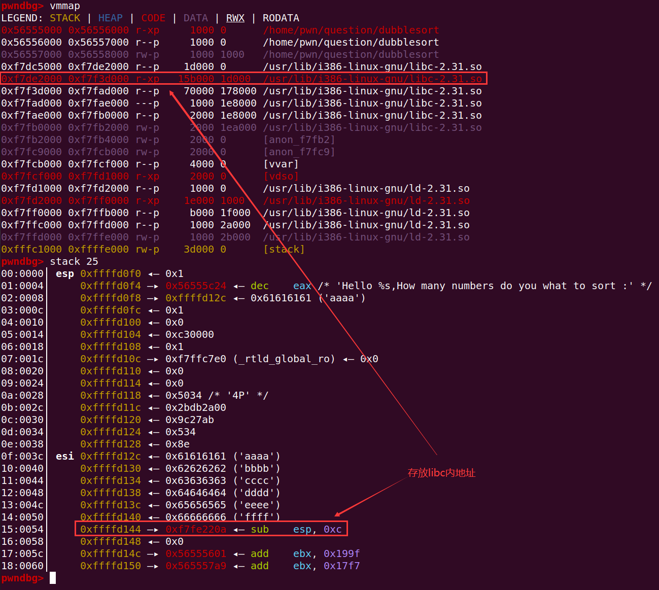Click value 0xc30000

[190, 335]
